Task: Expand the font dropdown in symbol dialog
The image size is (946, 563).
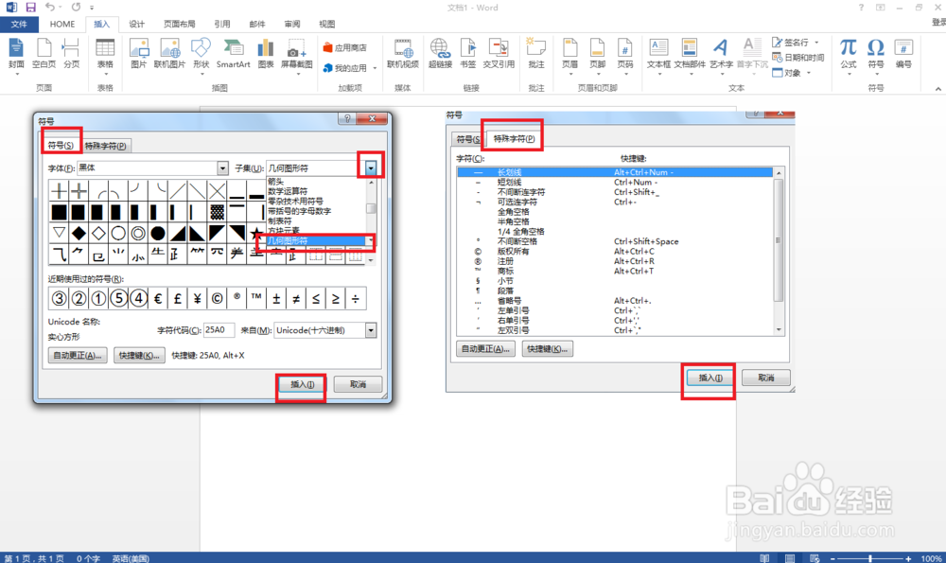Action: 222,168
